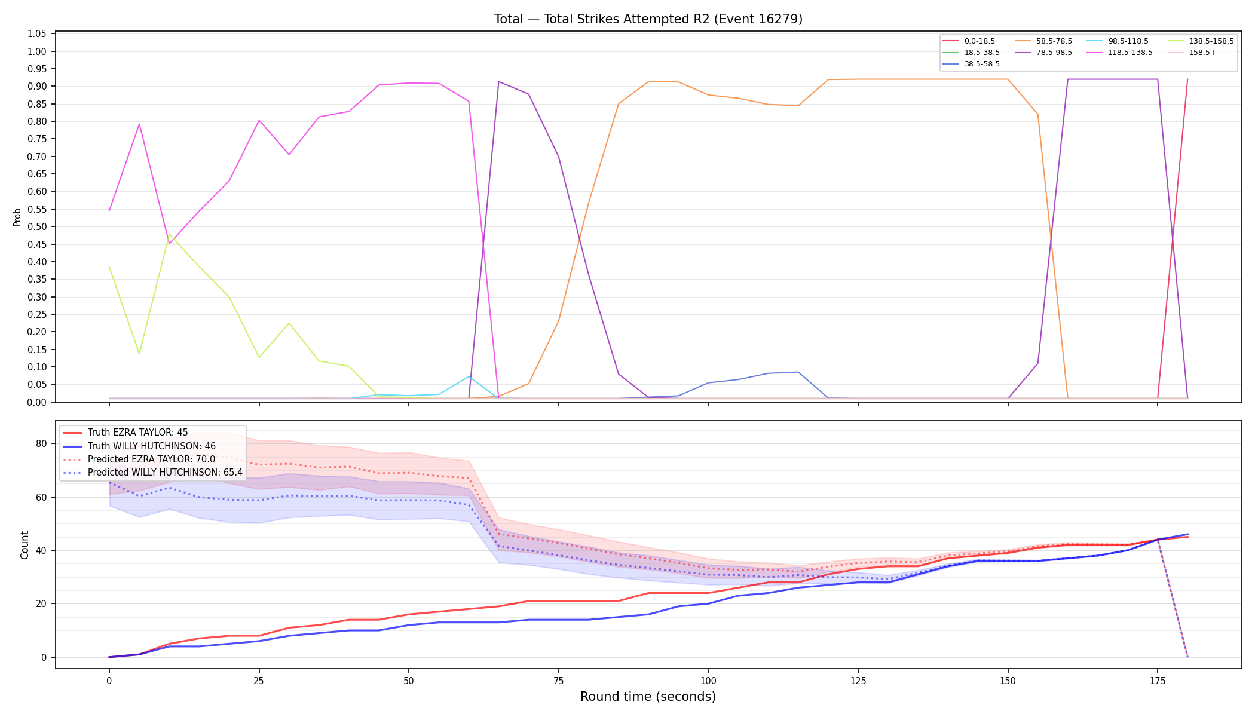The height and width of the screenshot is (717, 1255).
Task: Click the 1.00 tick on Prob axis
Action: point(37,51)
